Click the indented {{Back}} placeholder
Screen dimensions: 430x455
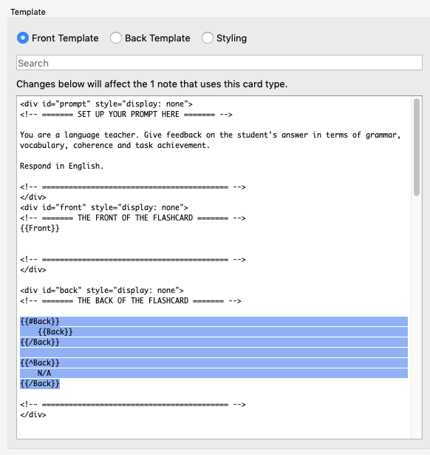click(x=55, y=332)
